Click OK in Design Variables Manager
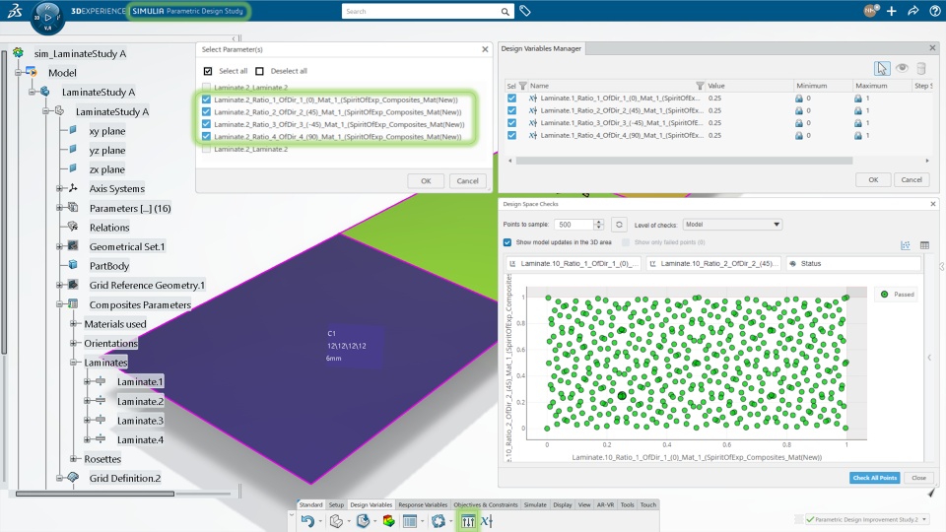This screenshot has height=532, width=946. pyautogui.click(x=873, y=179)
